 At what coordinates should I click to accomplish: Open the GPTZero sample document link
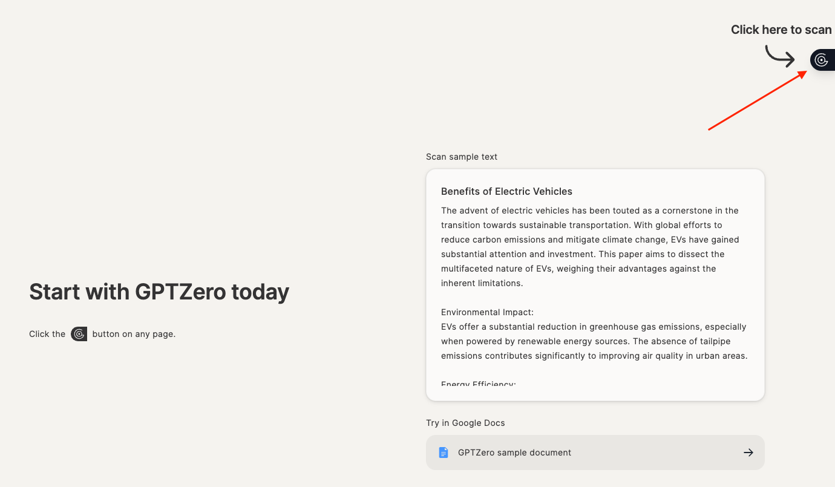pos(514,453)
